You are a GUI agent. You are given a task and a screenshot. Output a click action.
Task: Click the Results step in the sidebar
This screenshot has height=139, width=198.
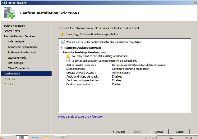(x=8, y=84)
